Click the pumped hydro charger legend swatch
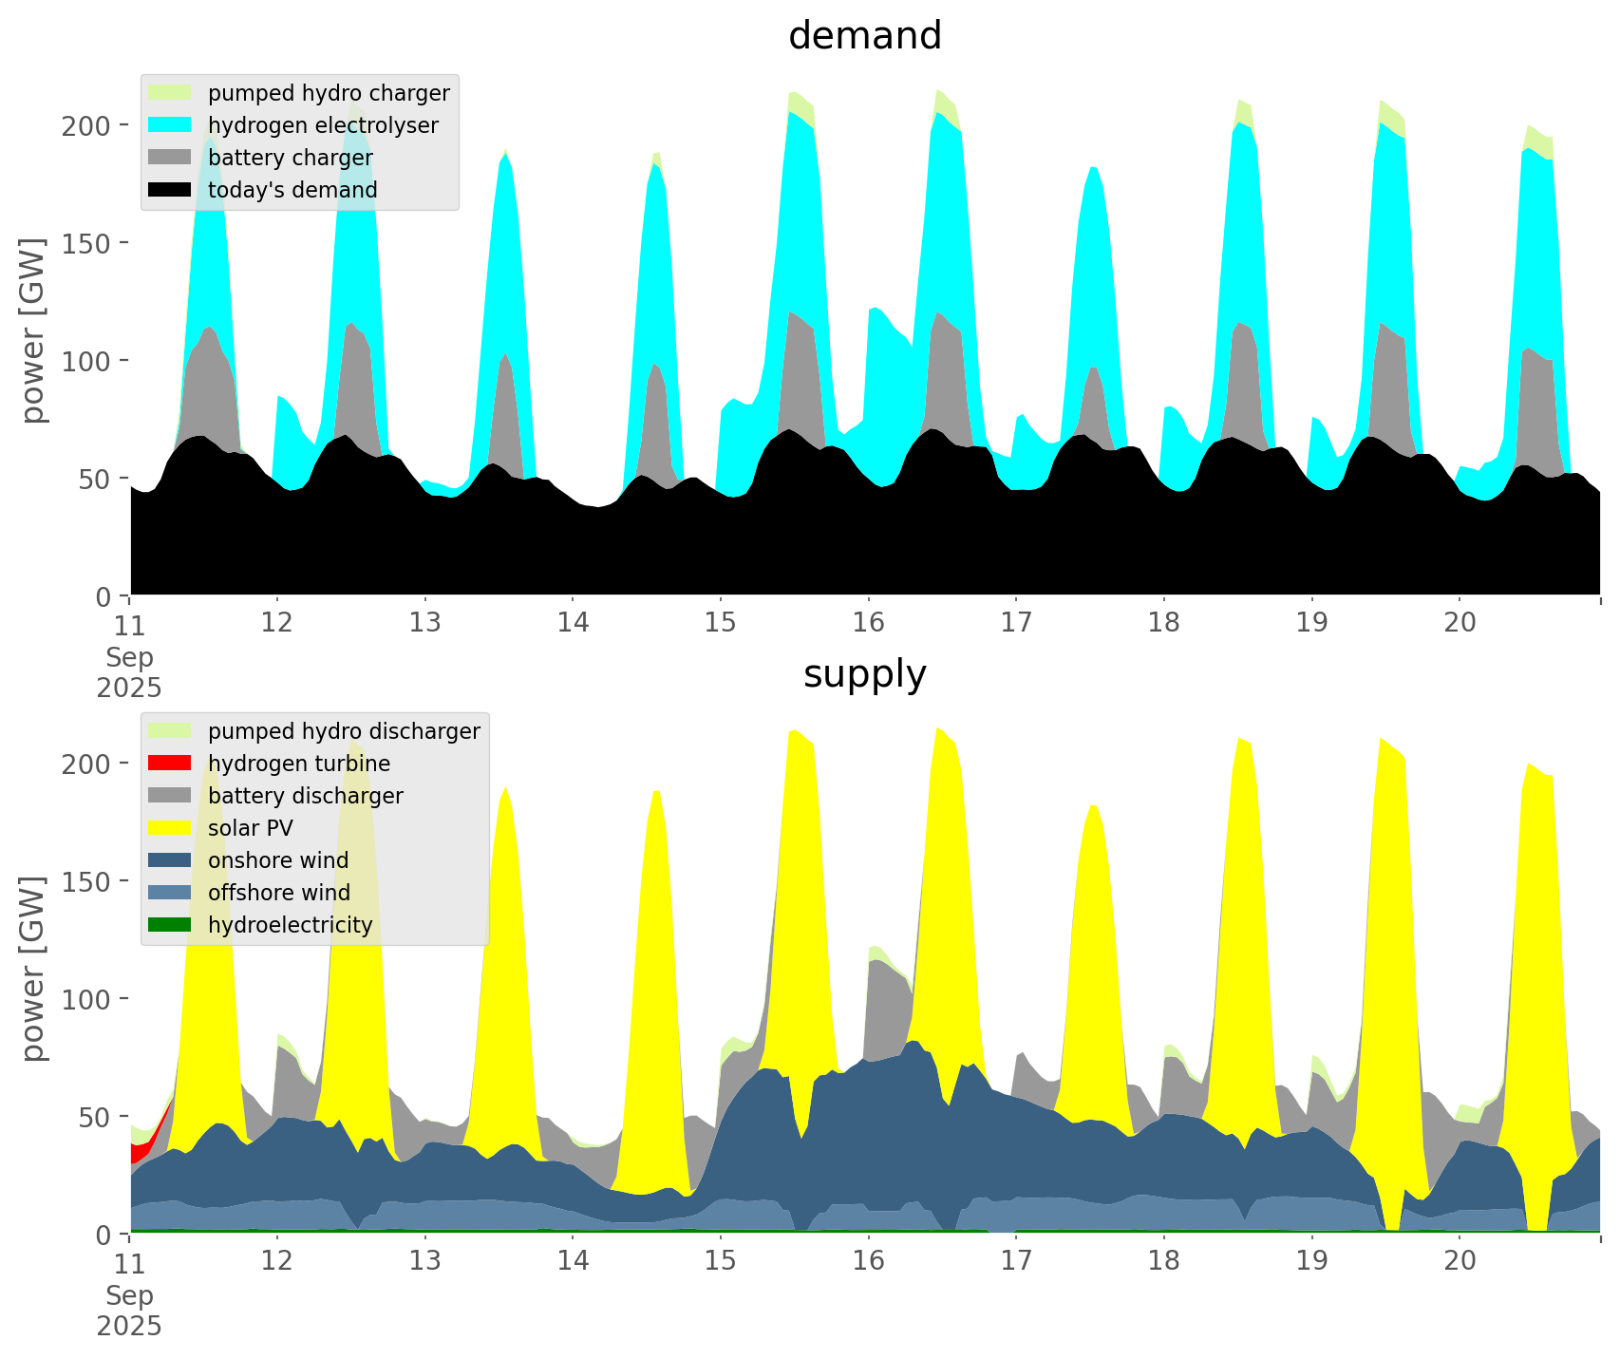Viewport: 1620px width, 1359px height. coord(170,93)
